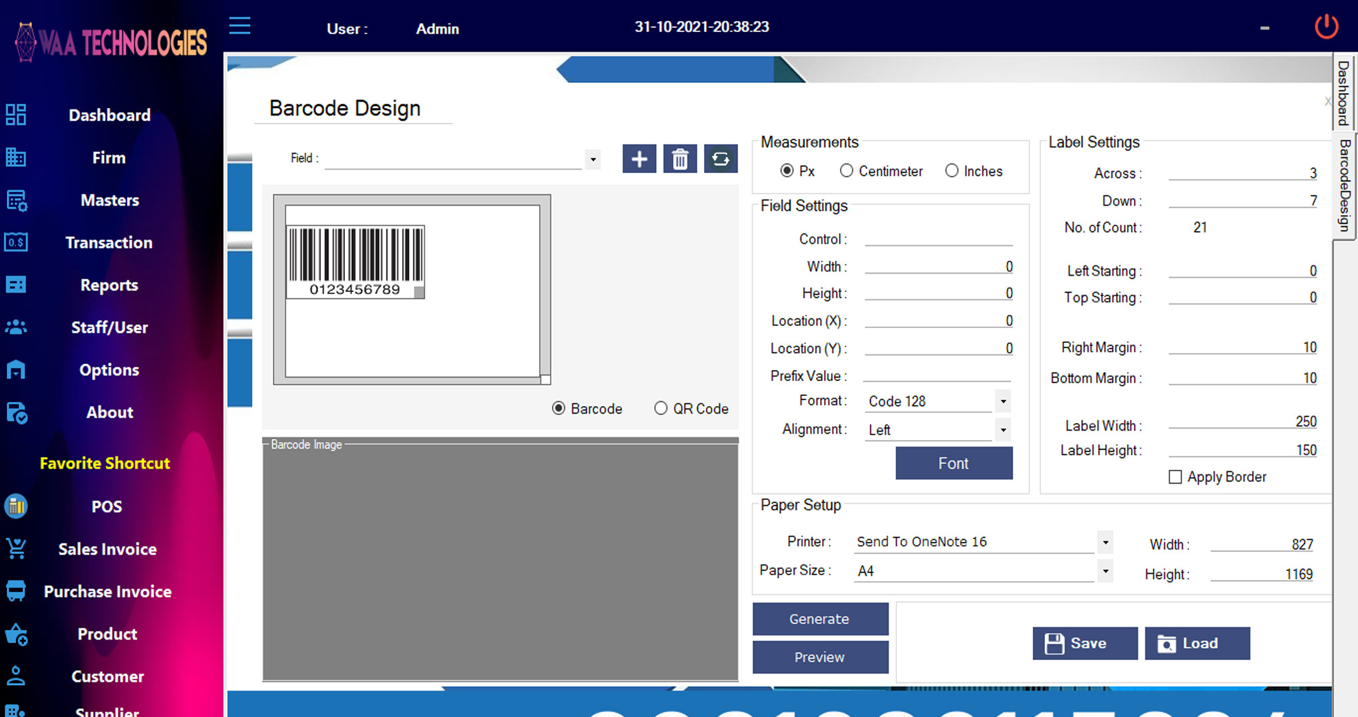Click the Top Starting input field
Image resolution: width=1358 pixels, height=717 pixels.
click(x=1243, y=297)
